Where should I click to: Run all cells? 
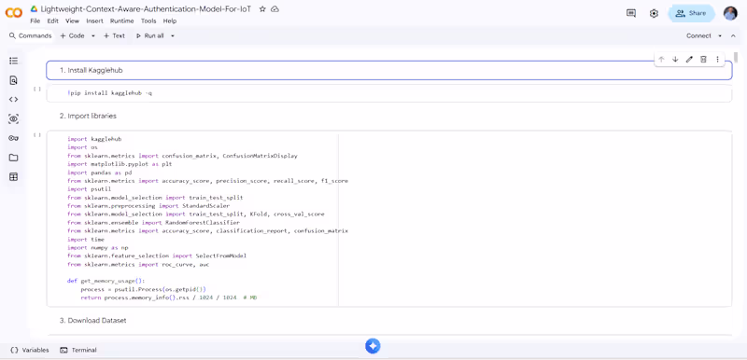(150, 35)
